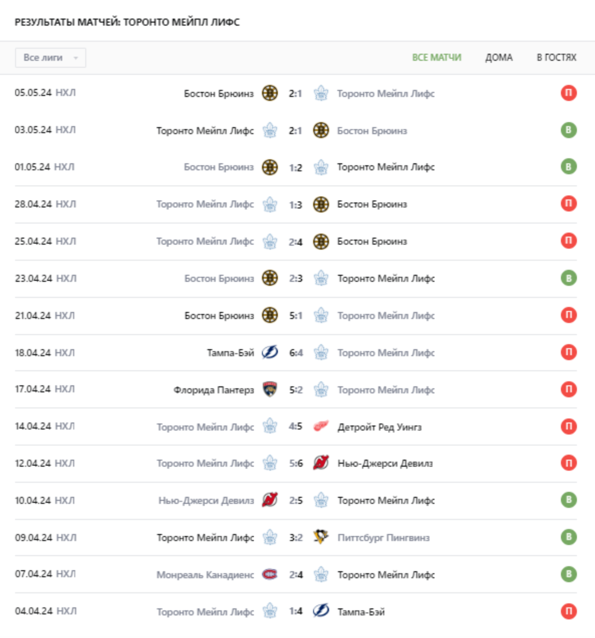Click Tampa Bay logo in 18.04.24 match
The image size is (595, 638).
tap(270, 353)
